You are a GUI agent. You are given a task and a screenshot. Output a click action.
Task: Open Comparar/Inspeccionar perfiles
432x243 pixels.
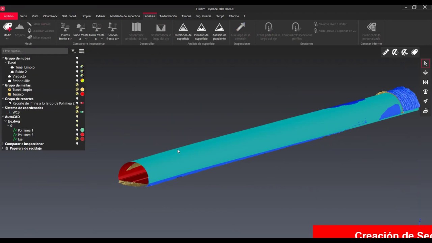click(x=297, y=31)
